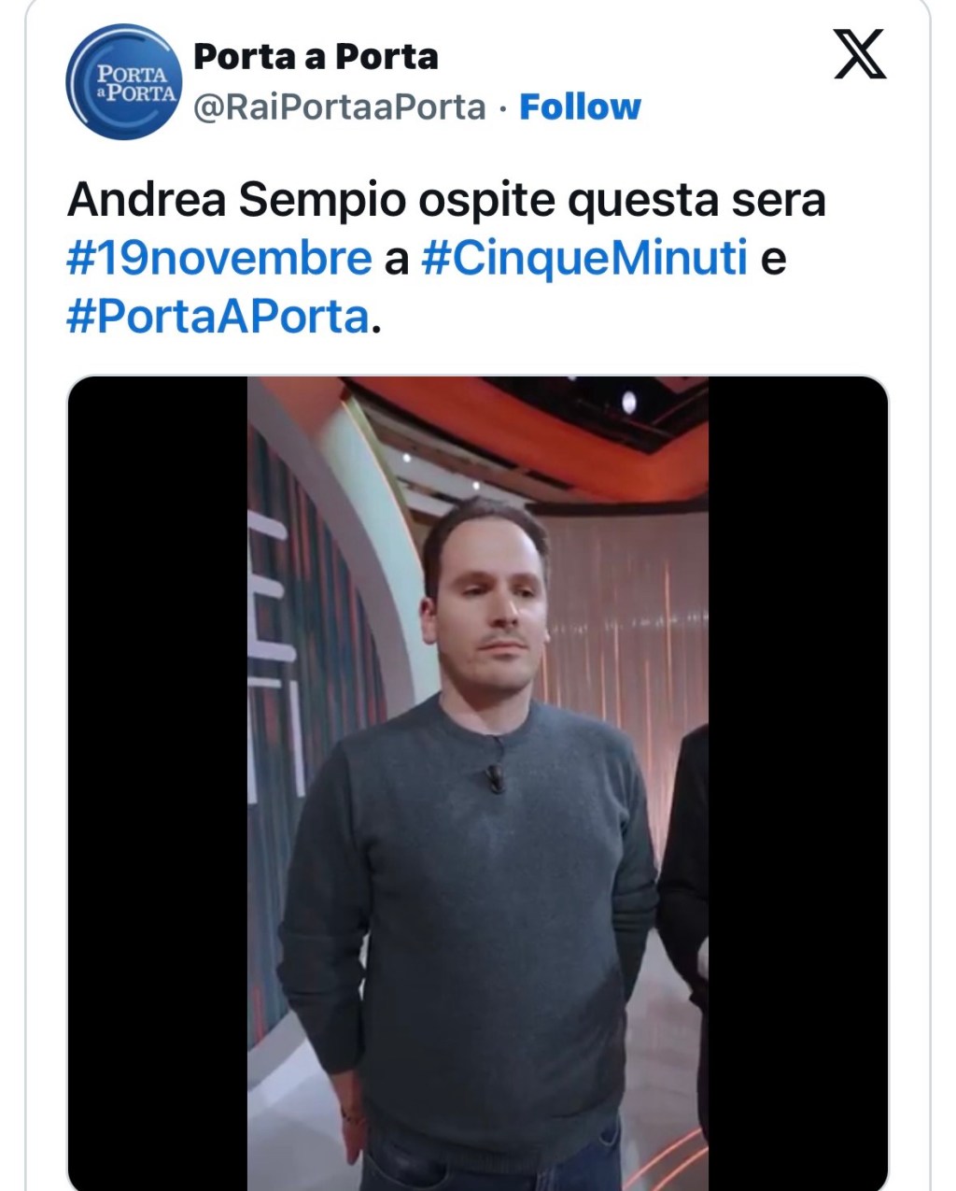Follow the Porta a Porta account
The image size is (956, 1191).
tap(580, 107)
